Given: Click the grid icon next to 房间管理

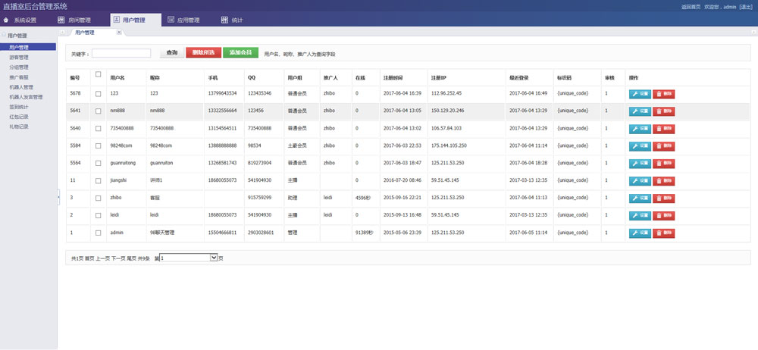Looking at the screenshot, I should 61,20.
